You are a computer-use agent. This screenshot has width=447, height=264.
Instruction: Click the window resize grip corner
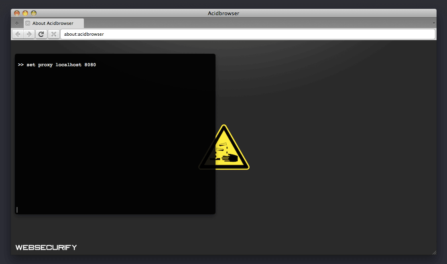(x=434, y=252)
